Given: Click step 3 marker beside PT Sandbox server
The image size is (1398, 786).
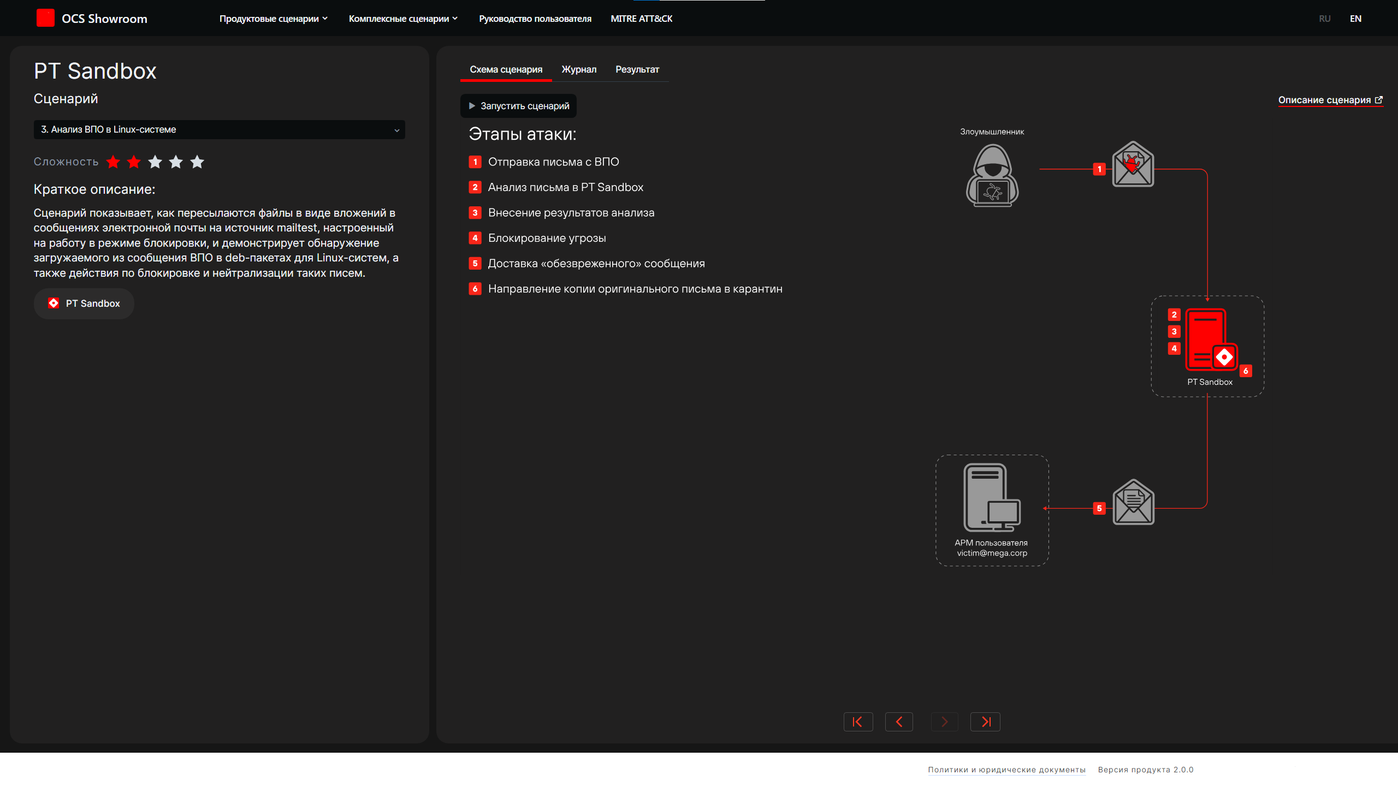Looking at the screenshot, I should pyautogui.click(x=1174, y=331).
